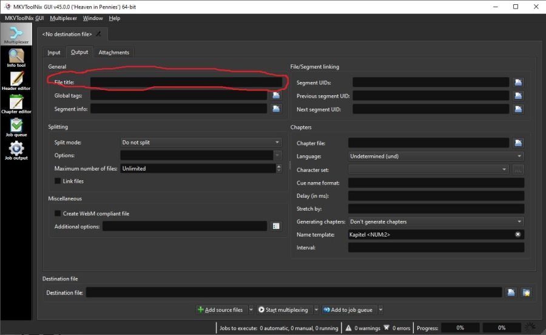Open chapter Language dropdown
The height and width of the screenshot is (335, 546).
(519, 156)
